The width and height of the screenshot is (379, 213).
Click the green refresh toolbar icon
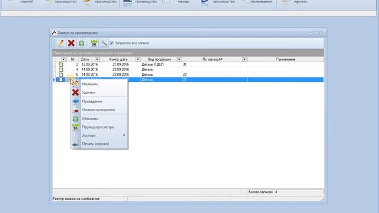[82, 43]
